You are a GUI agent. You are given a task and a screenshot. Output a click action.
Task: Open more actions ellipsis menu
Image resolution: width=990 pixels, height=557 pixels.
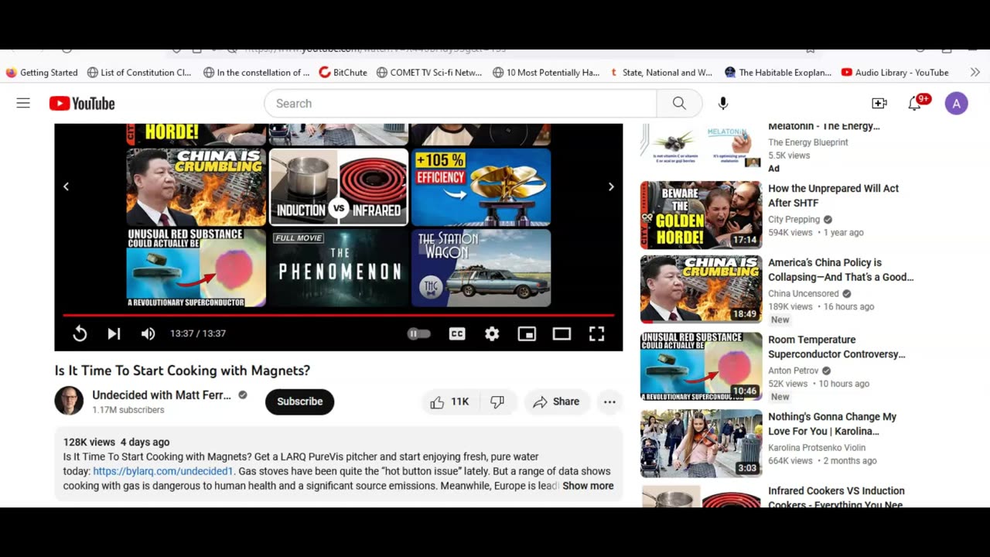point(609,402)
